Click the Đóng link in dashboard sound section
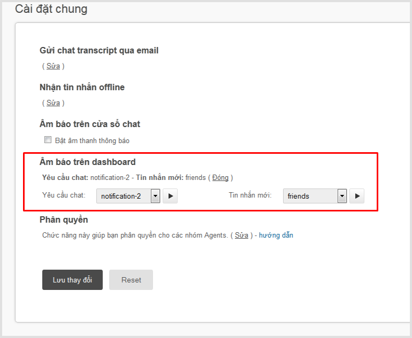This screenshot has height=338, width=412. [220, 177]
